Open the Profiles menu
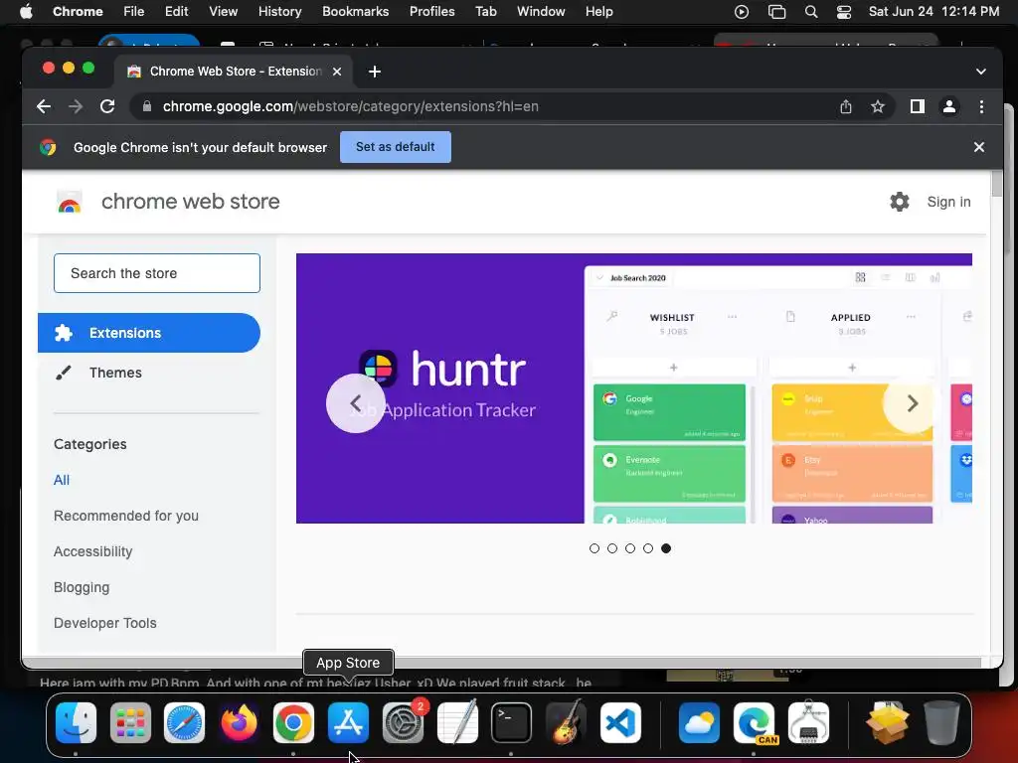Image resolution: width=1018 pixels, height=763 pixels. pyautogui.click(x=431, y=11)
